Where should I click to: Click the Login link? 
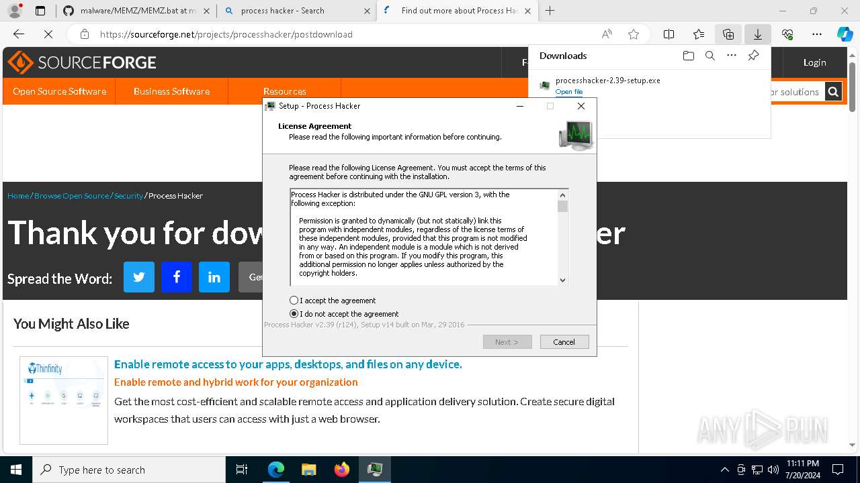click(x=814, y=62)
